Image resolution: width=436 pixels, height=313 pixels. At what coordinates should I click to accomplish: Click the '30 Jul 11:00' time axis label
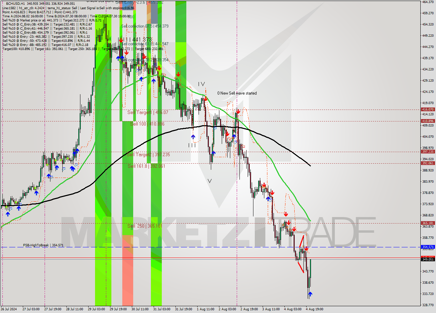140,309
